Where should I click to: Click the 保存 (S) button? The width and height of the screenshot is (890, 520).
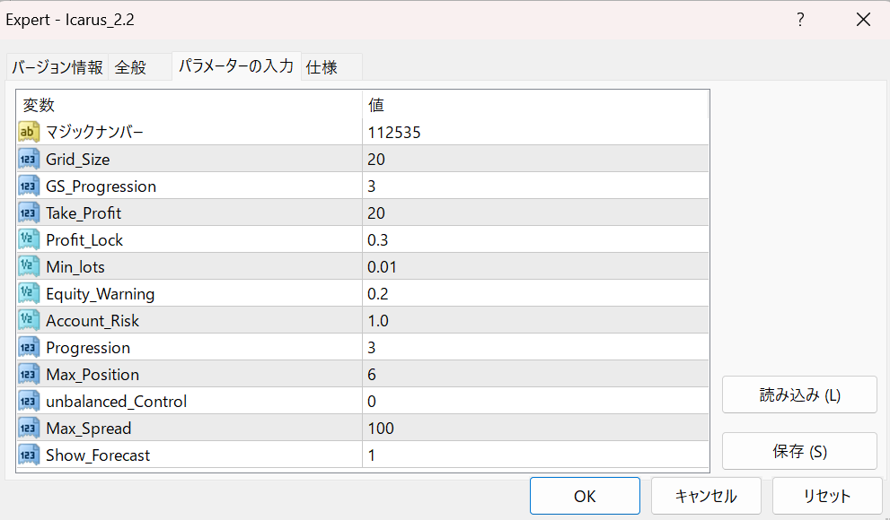coord(799,452)
